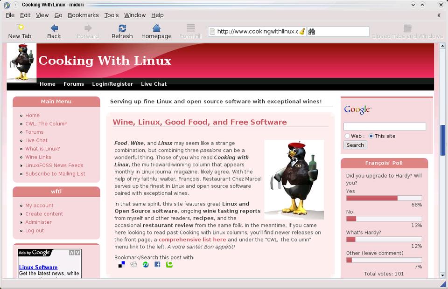448x289 pixels.
Task: Click the Google Search button
Action: point(355,145)
